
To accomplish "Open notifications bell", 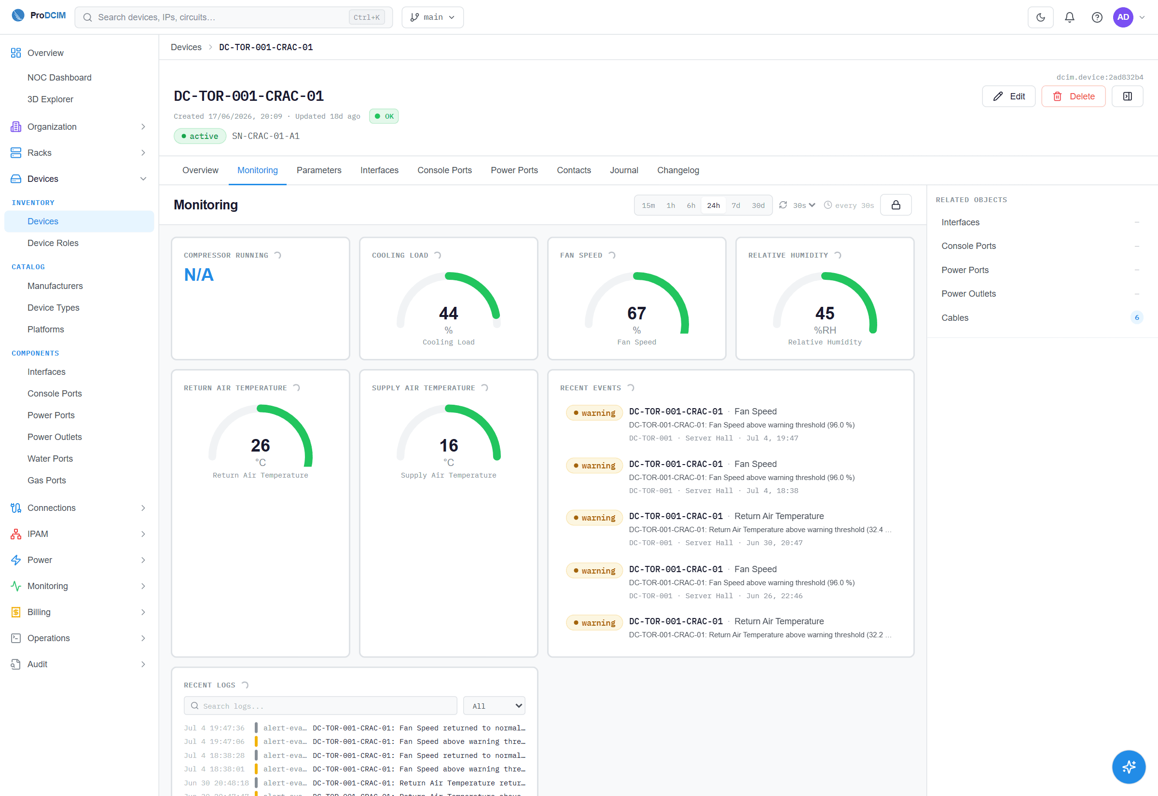I will pos(1069,17).
